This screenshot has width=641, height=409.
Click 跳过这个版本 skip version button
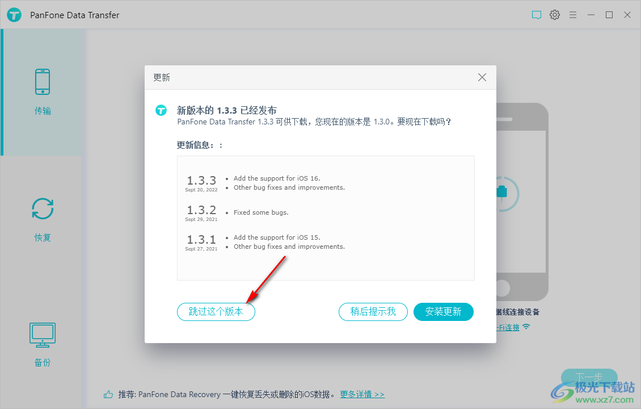pyautogui.click(x=216, y=311)
